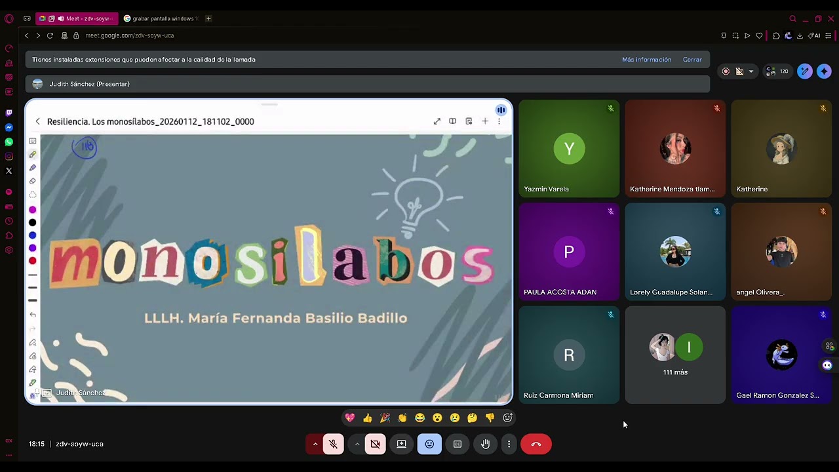Click the reading mode book icon in the note header
Viewport: 839px width, 472px height.
(452, 121)
